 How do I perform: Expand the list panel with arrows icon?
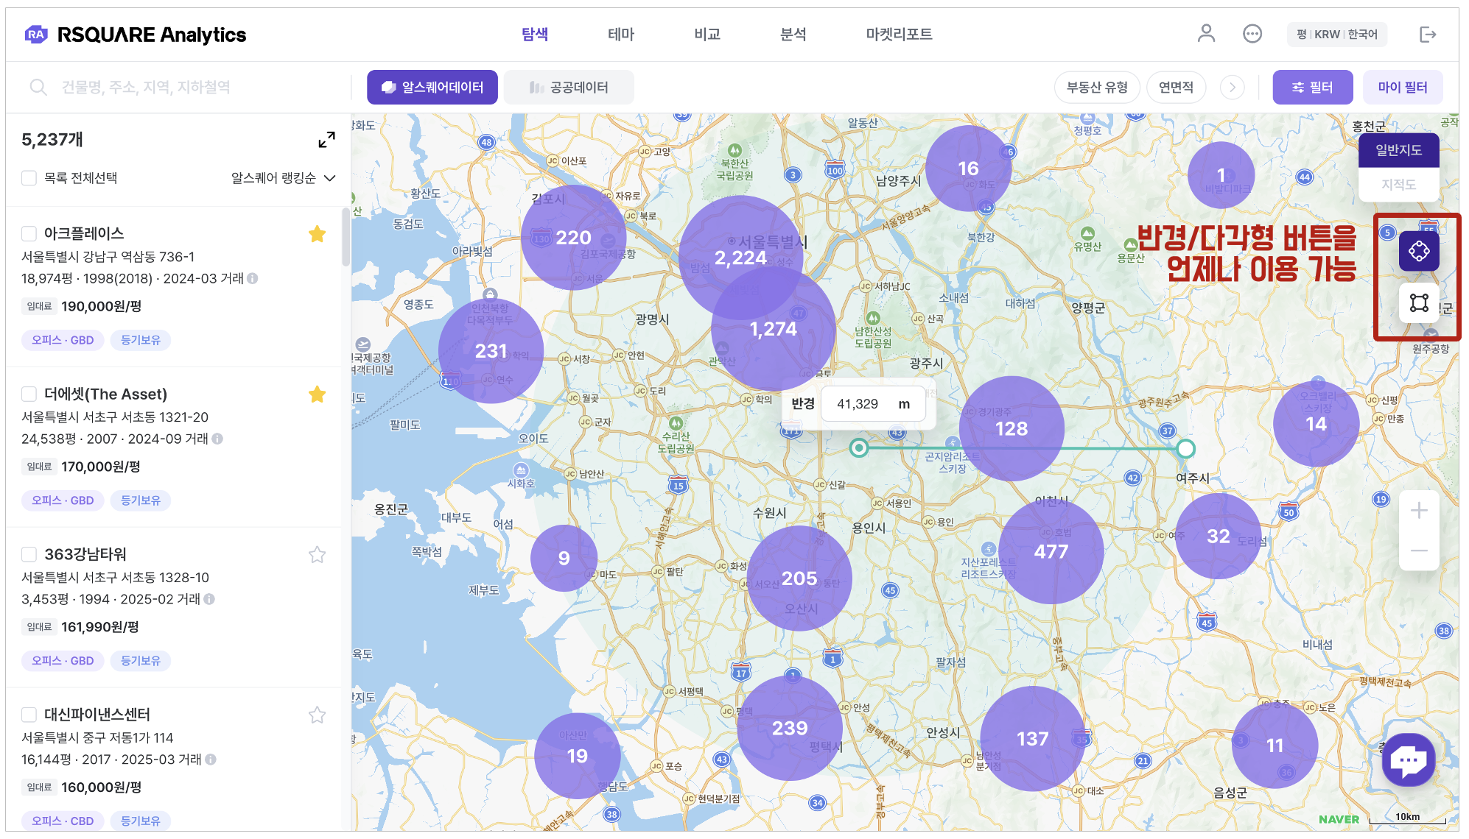326,140
